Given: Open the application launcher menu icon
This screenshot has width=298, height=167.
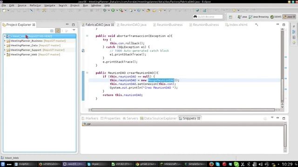Looking at the screenshot, I should tap(3, 164).
